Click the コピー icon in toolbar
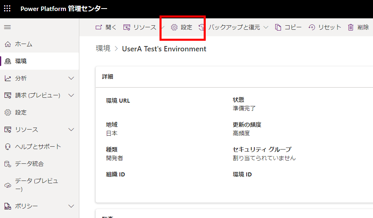This screenshot has height=218, width=373. (278, 27)
